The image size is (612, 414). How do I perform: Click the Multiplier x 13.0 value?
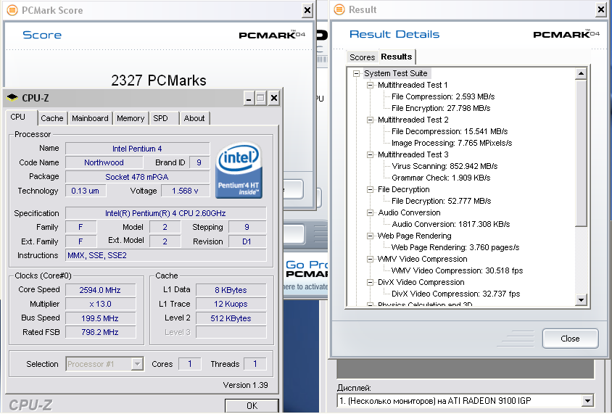click(100, 304)
